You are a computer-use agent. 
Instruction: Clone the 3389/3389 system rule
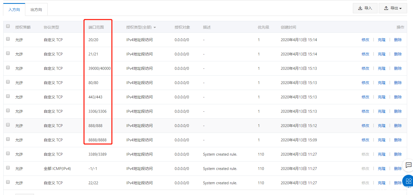click(x=382, y=154)
